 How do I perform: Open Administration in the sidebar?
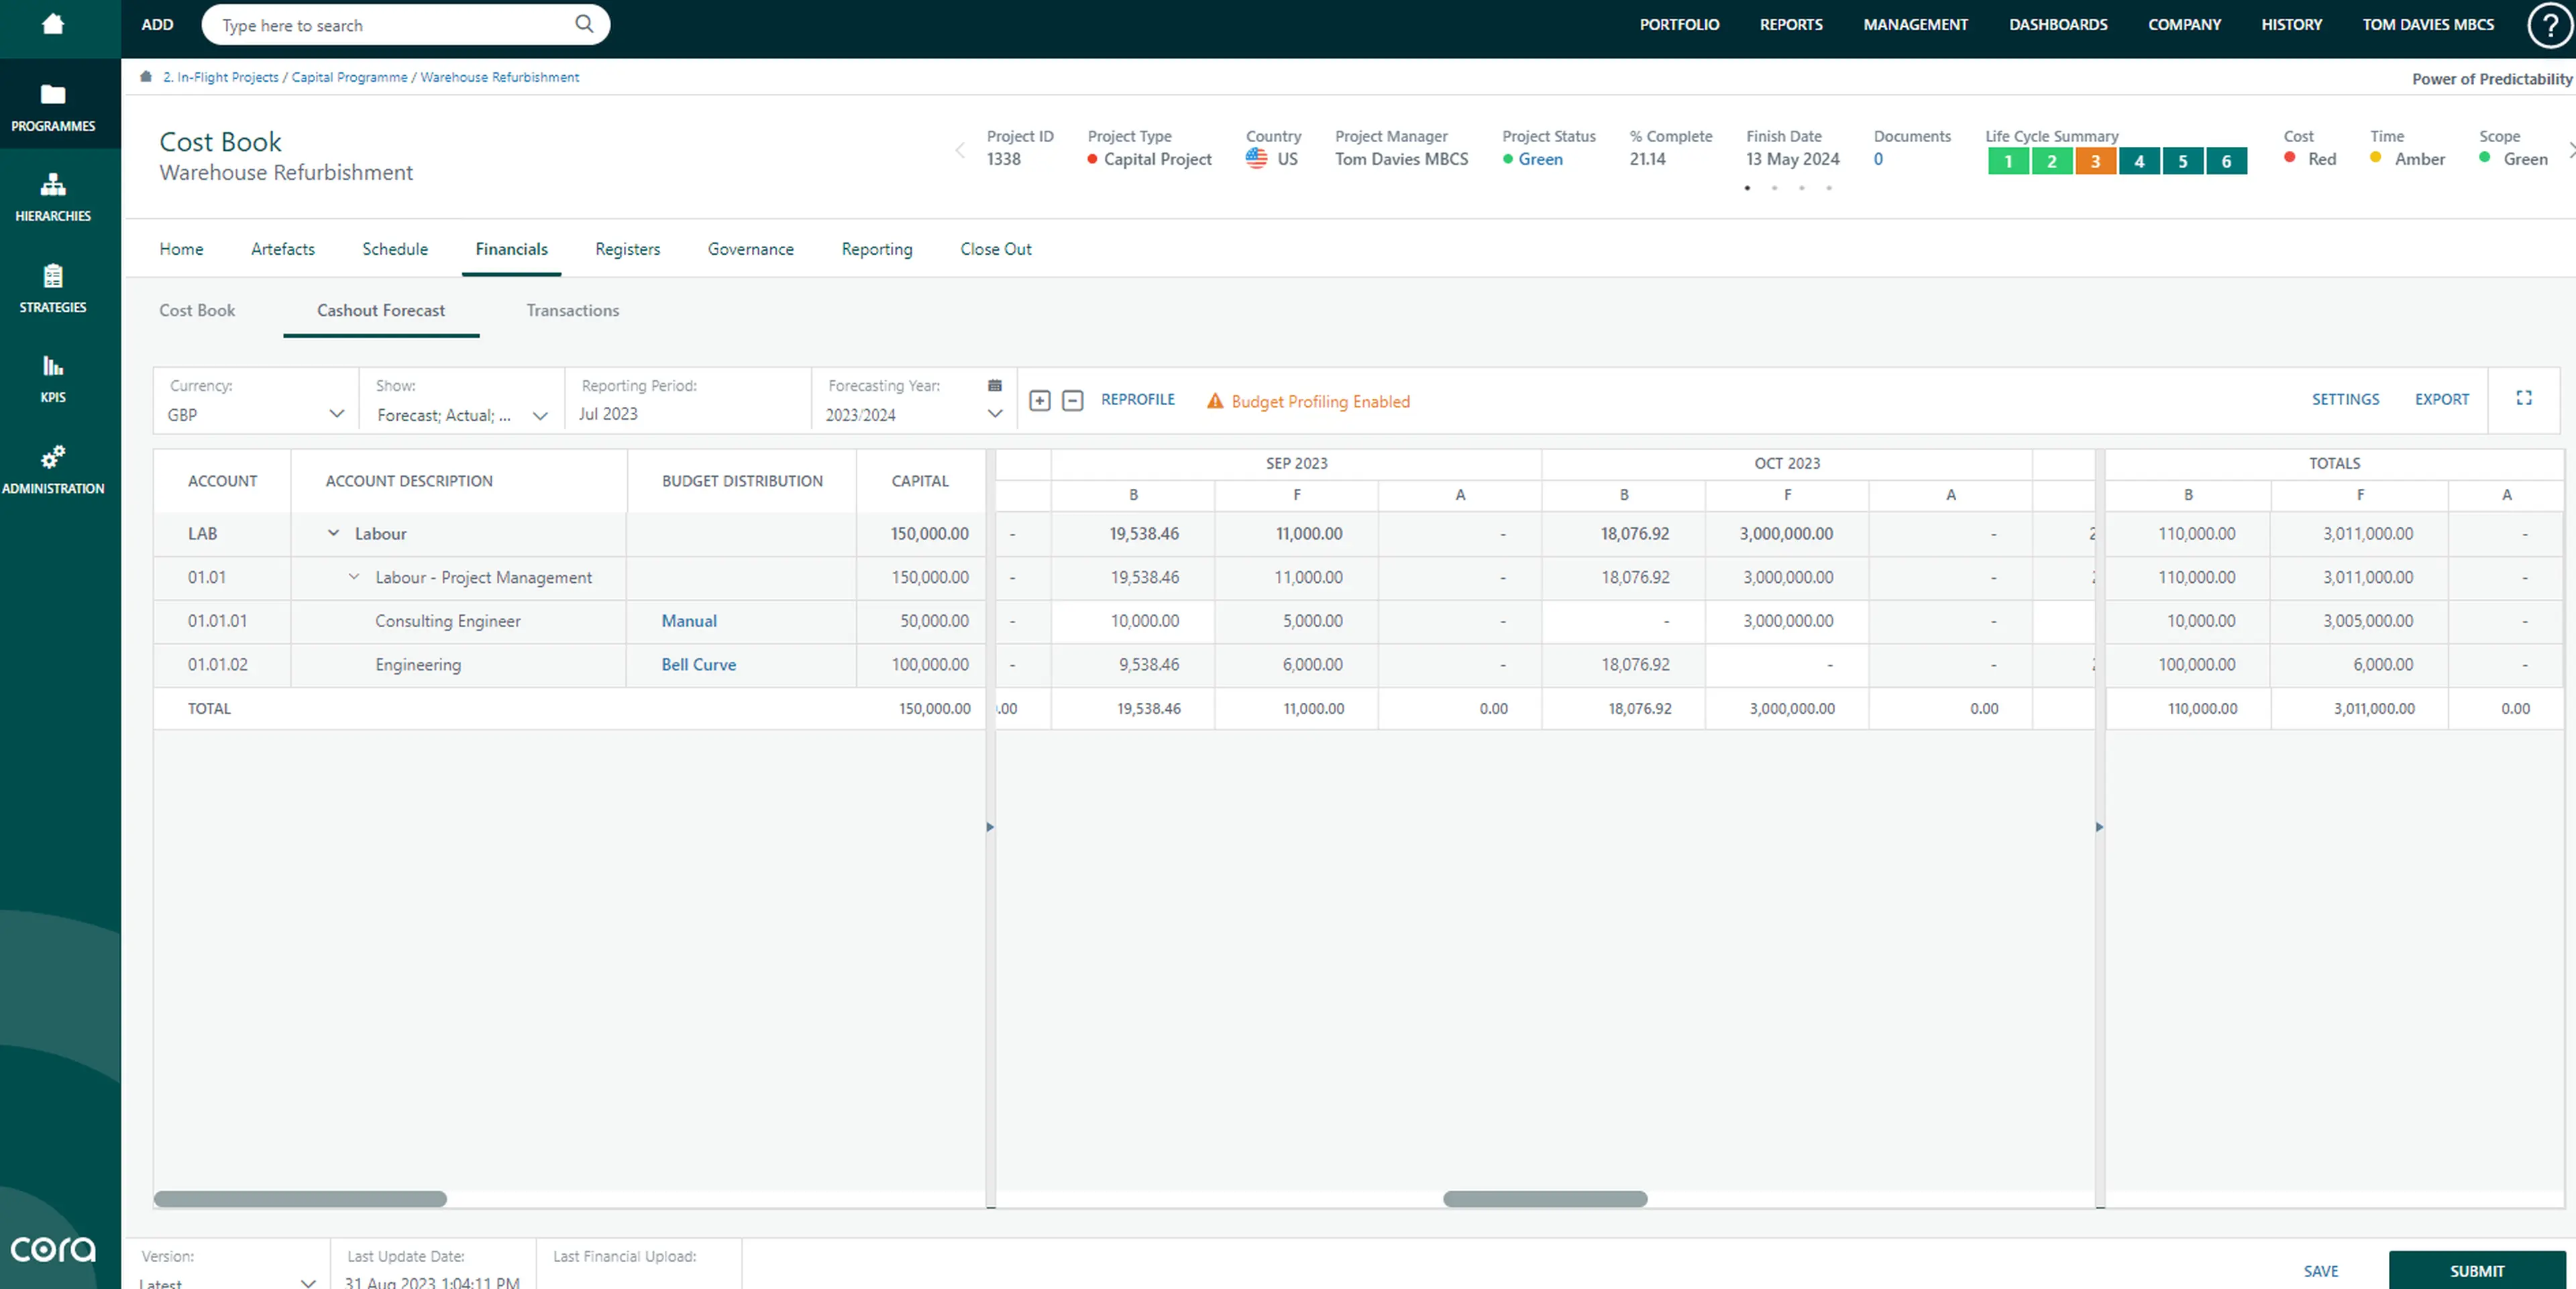point(53,470)
